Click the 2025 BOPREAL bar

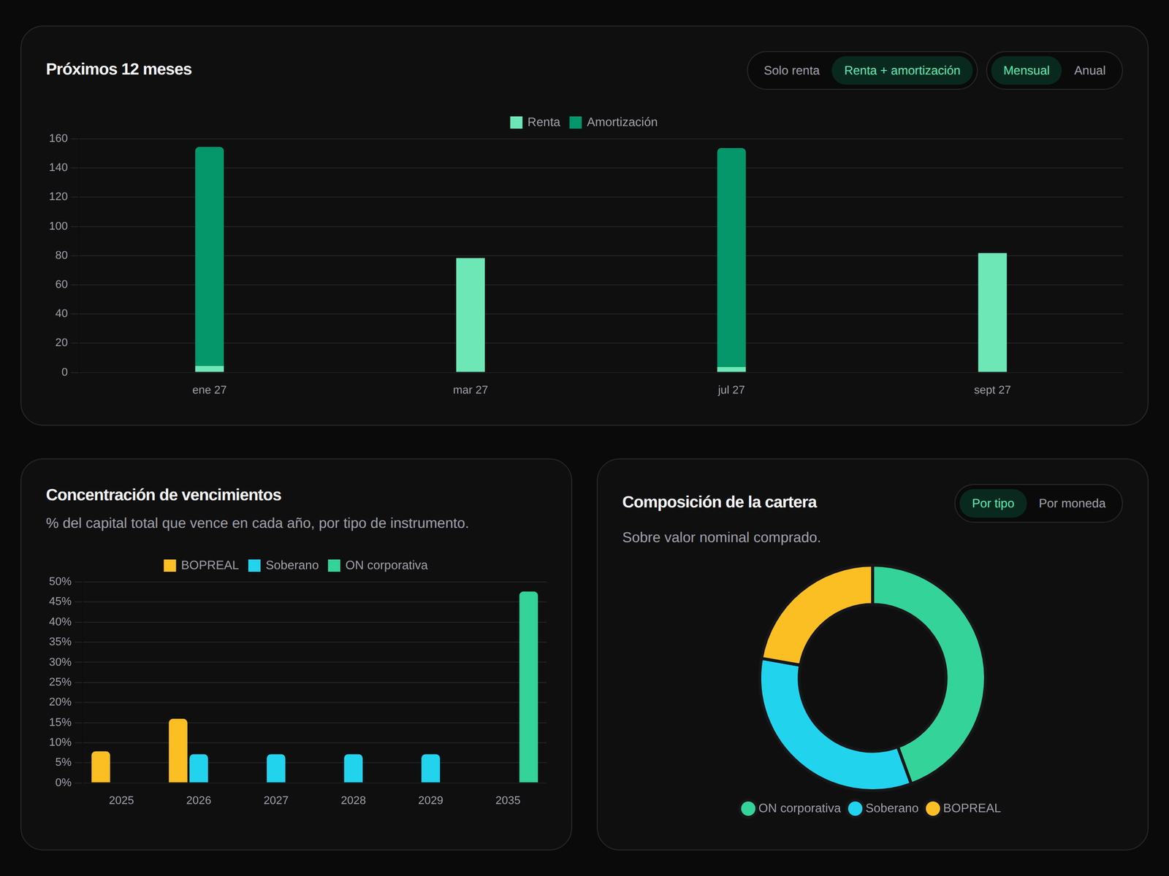(101, 767)
